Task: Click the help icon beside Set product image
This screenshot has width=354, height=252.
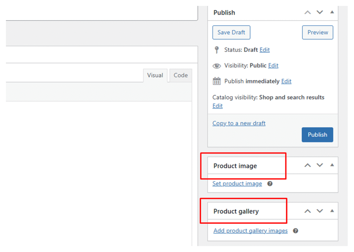Action: click(270, 184)
